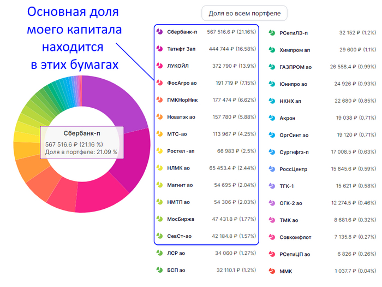Click the pie icon beside НКНХ ап

272,101
